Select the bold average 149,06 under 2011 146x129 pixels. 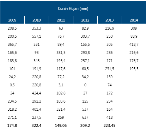[61, 125]
